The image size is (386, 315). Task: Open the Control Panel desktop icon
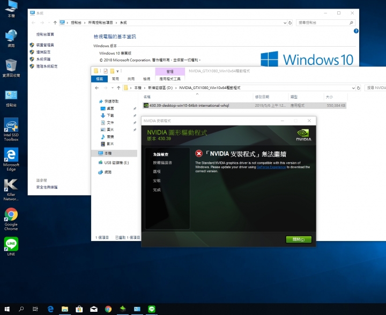pyautogui.click(x=11, y=98)
